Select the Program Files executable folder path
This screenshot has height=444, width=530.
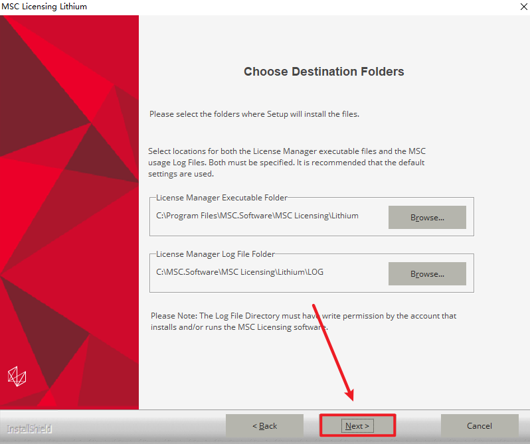(257, 216)
